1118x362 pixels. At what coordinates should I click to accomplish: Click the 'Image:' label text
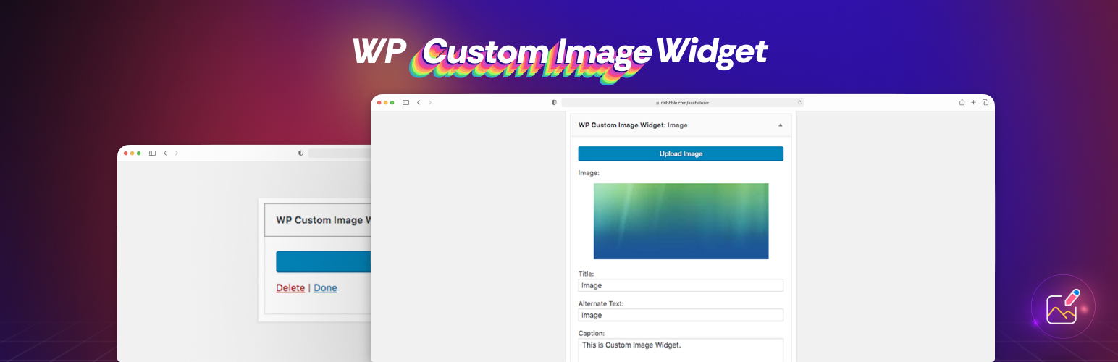point(589,173)
